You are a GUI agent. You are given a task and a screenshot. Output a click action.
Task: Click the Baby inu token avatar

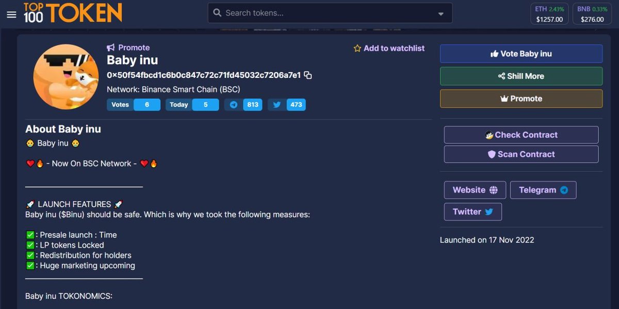point(66,76)
